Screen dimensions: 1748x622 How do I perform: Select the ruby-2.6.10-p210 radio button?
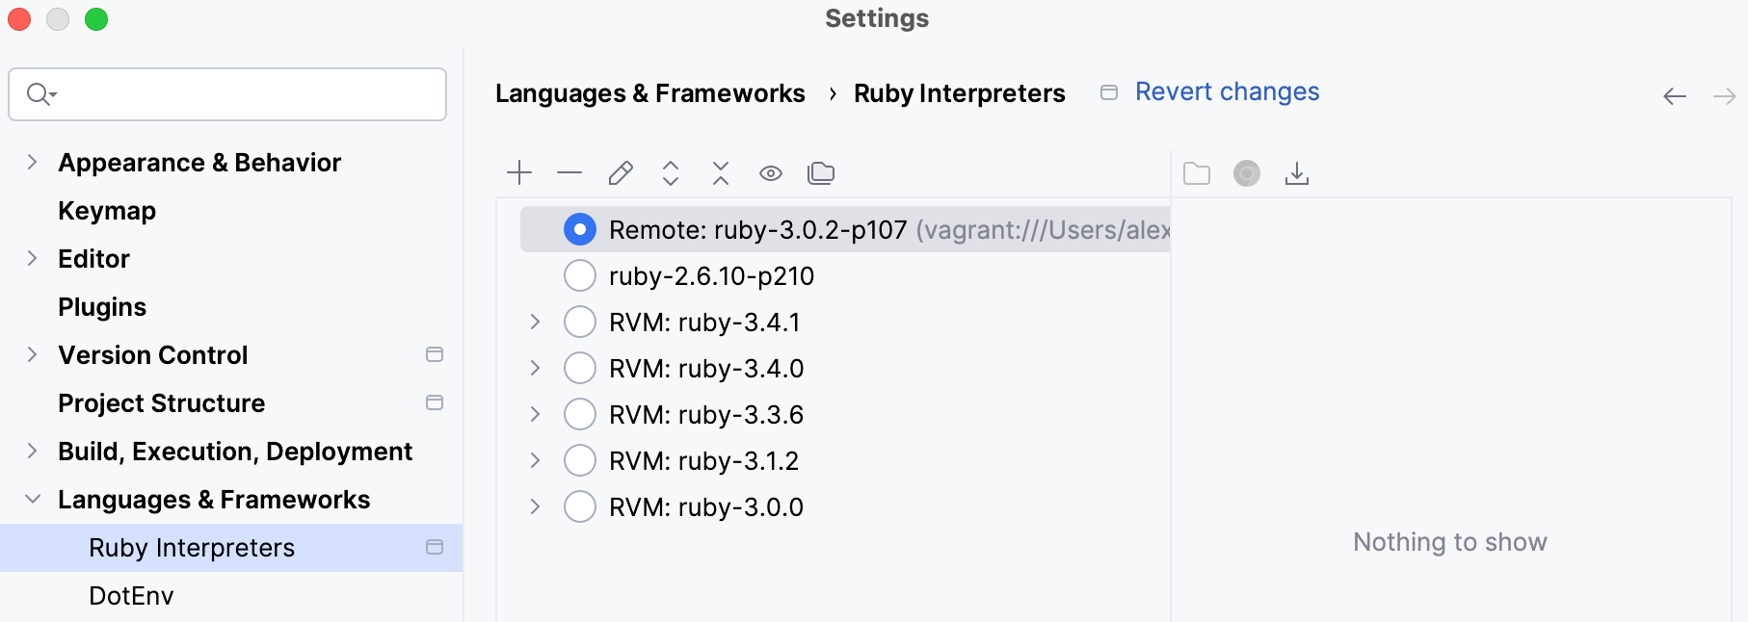pyautogui.click(x=579, y=275)
